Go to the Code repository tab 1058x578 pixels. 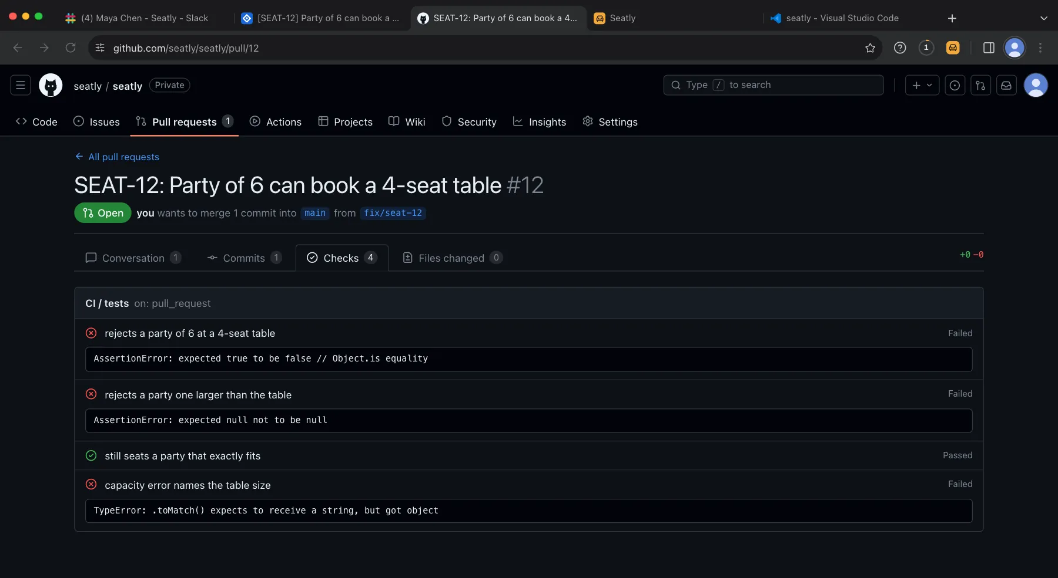(36, 121)
